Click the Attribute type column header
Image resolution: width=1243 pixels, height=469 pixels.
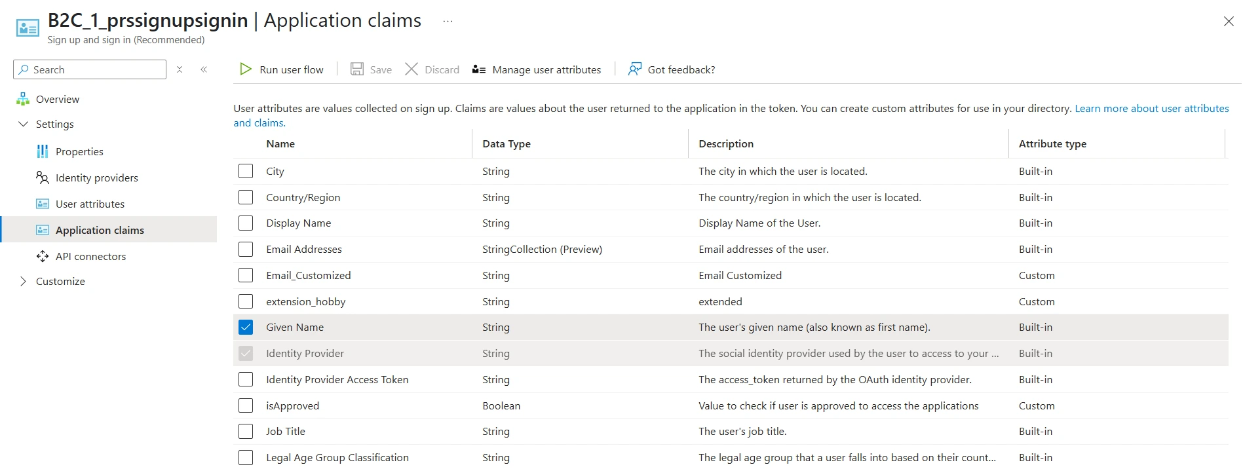coord(1052,143)
